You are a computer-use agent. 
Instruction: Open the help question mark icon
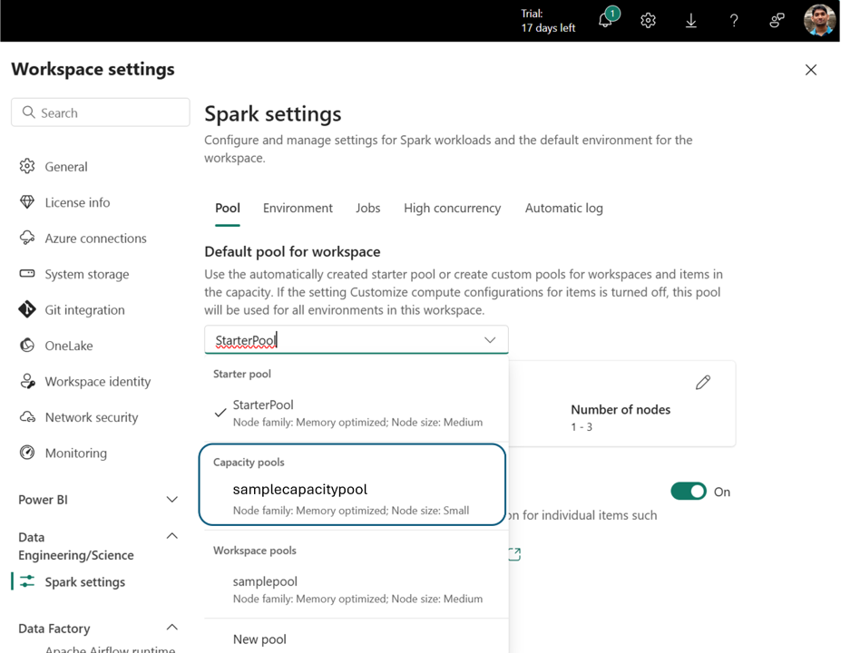734,20
